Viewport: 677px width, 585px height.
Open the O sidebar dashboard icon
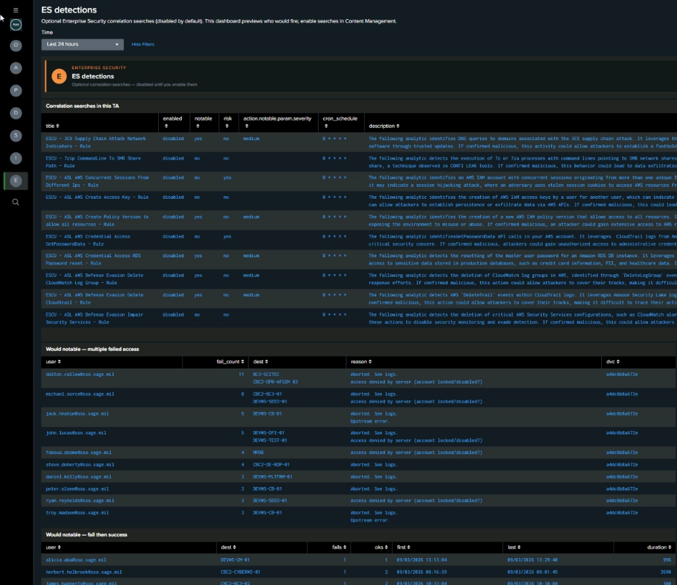(16, 45)
